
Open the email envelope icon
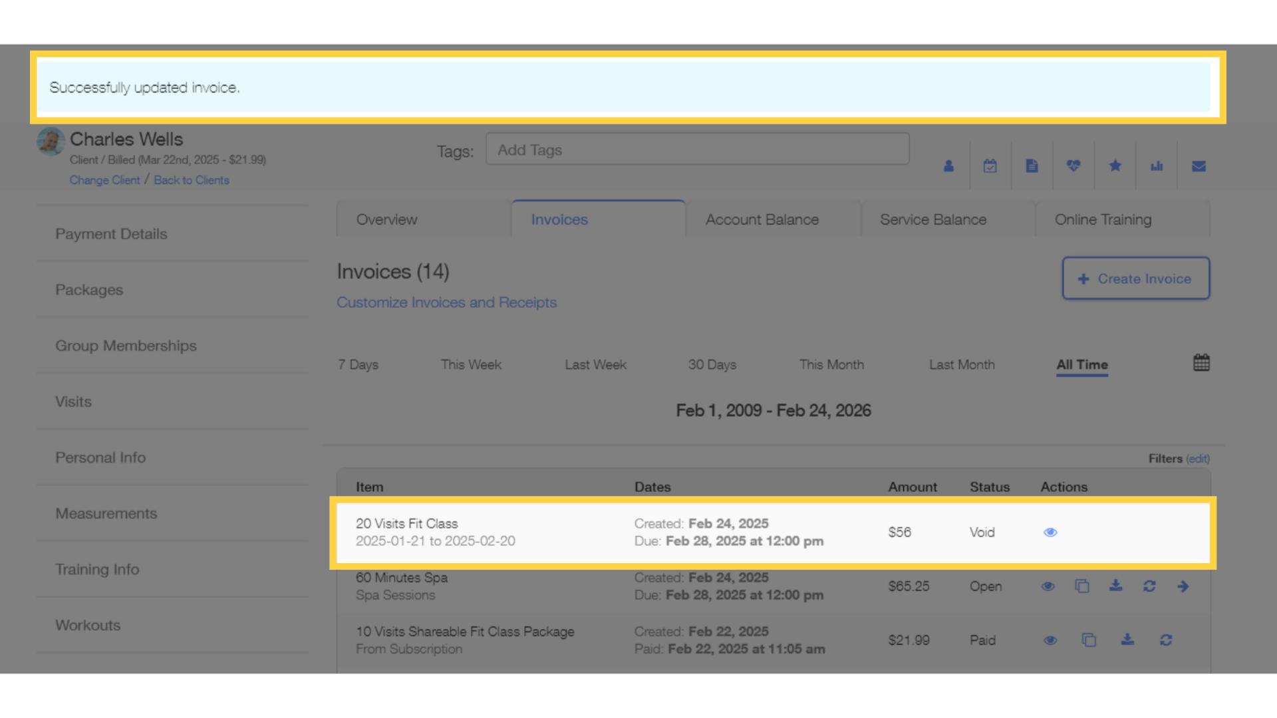[1199, 166]
